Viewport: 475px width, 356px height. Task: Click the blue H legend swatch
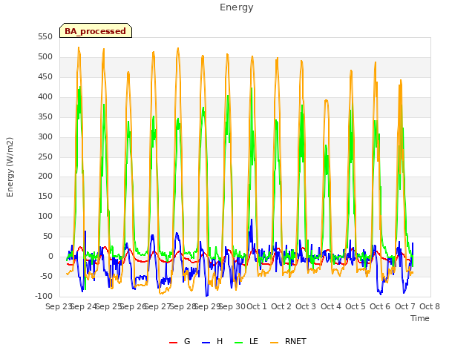tap(206, 343)
